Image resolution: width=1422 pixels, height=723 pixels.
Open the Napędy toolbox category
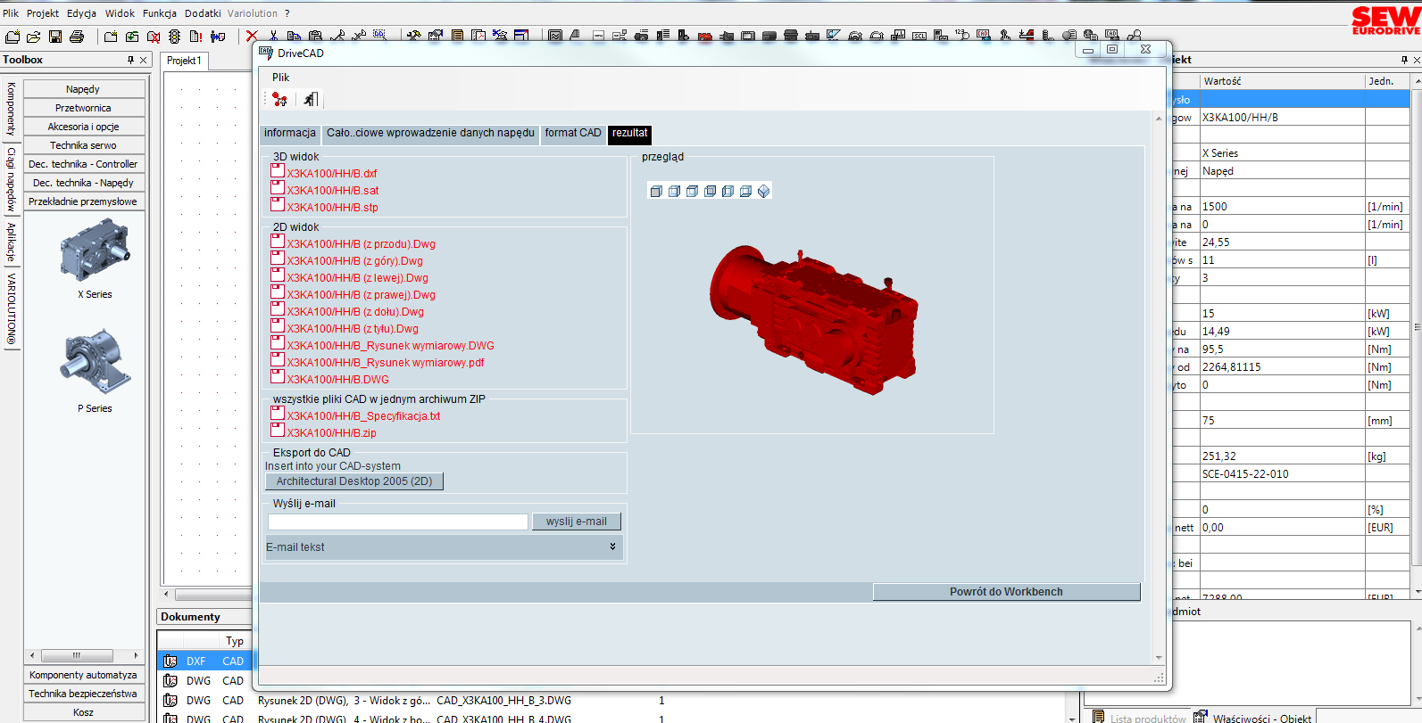[x=83, y=89]
